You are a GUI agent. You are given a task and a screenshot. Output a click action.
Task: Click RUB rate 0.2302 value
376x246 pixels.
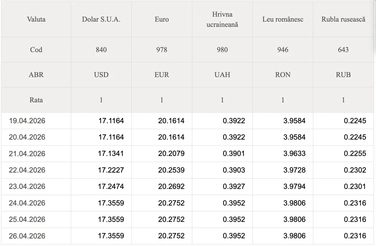point(355,170)
